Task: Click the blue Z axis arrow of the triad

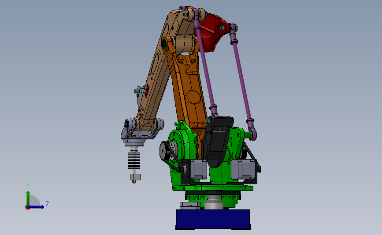Action: click(x=37, y=207)
